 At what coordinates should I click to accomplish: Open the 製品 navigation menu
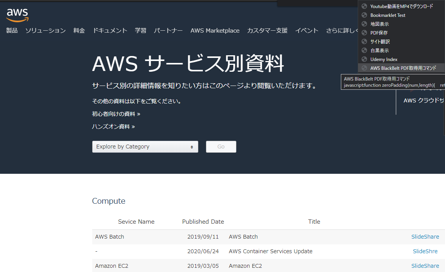click(12, 31)
